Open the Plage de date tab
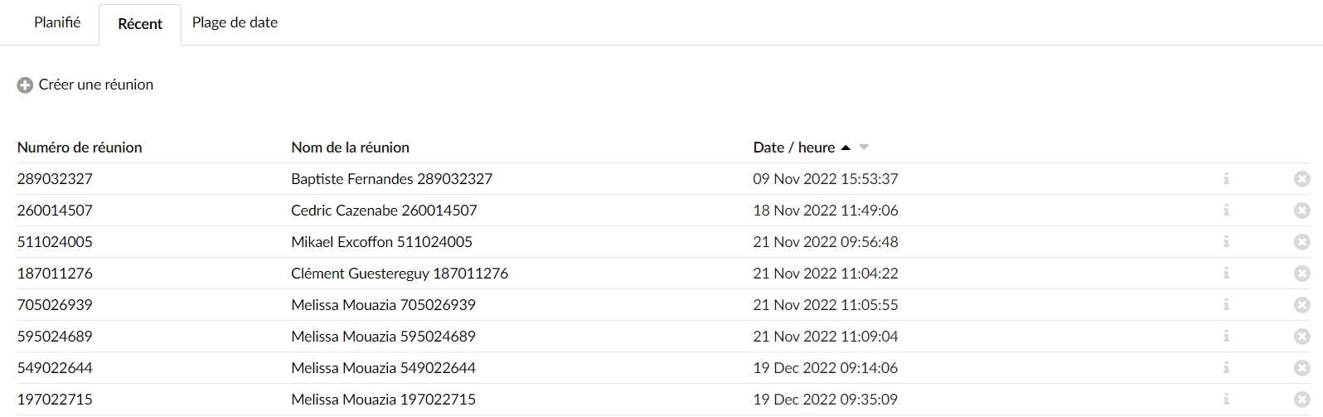The width and height of the screenshot is (1323, 417). 235,22
